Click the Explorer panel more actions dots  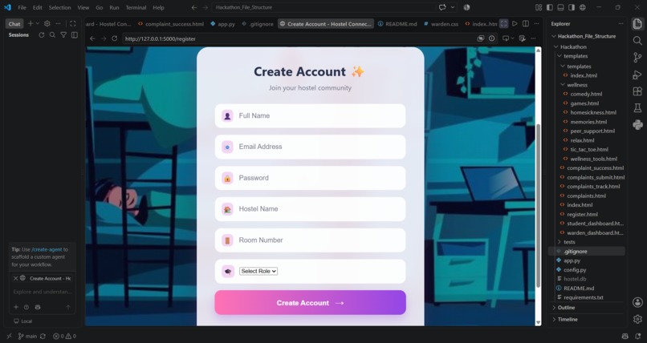pyautogui.click(x=621, y=24)
